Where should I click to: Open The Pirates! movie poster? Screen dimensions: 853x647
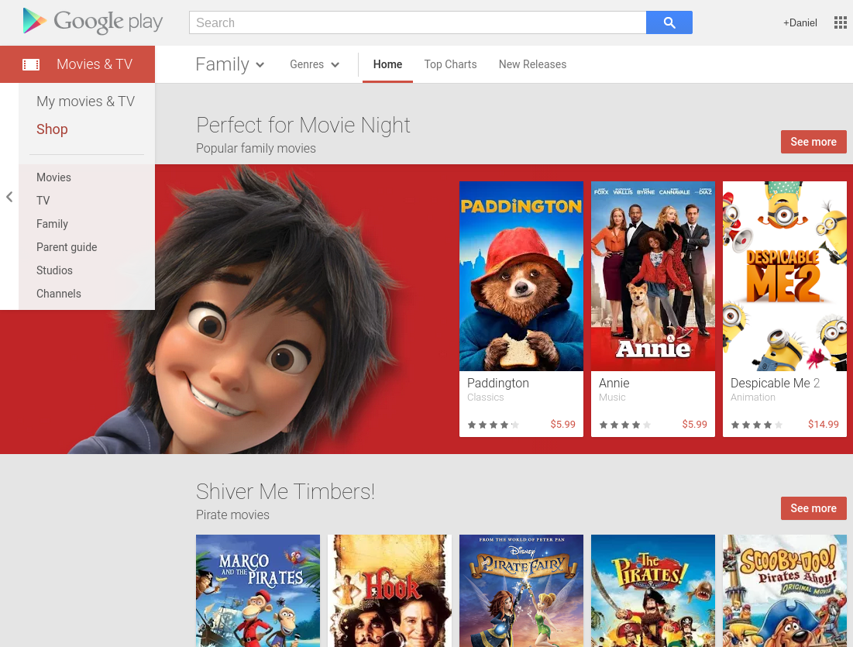[x=653, y=591]
